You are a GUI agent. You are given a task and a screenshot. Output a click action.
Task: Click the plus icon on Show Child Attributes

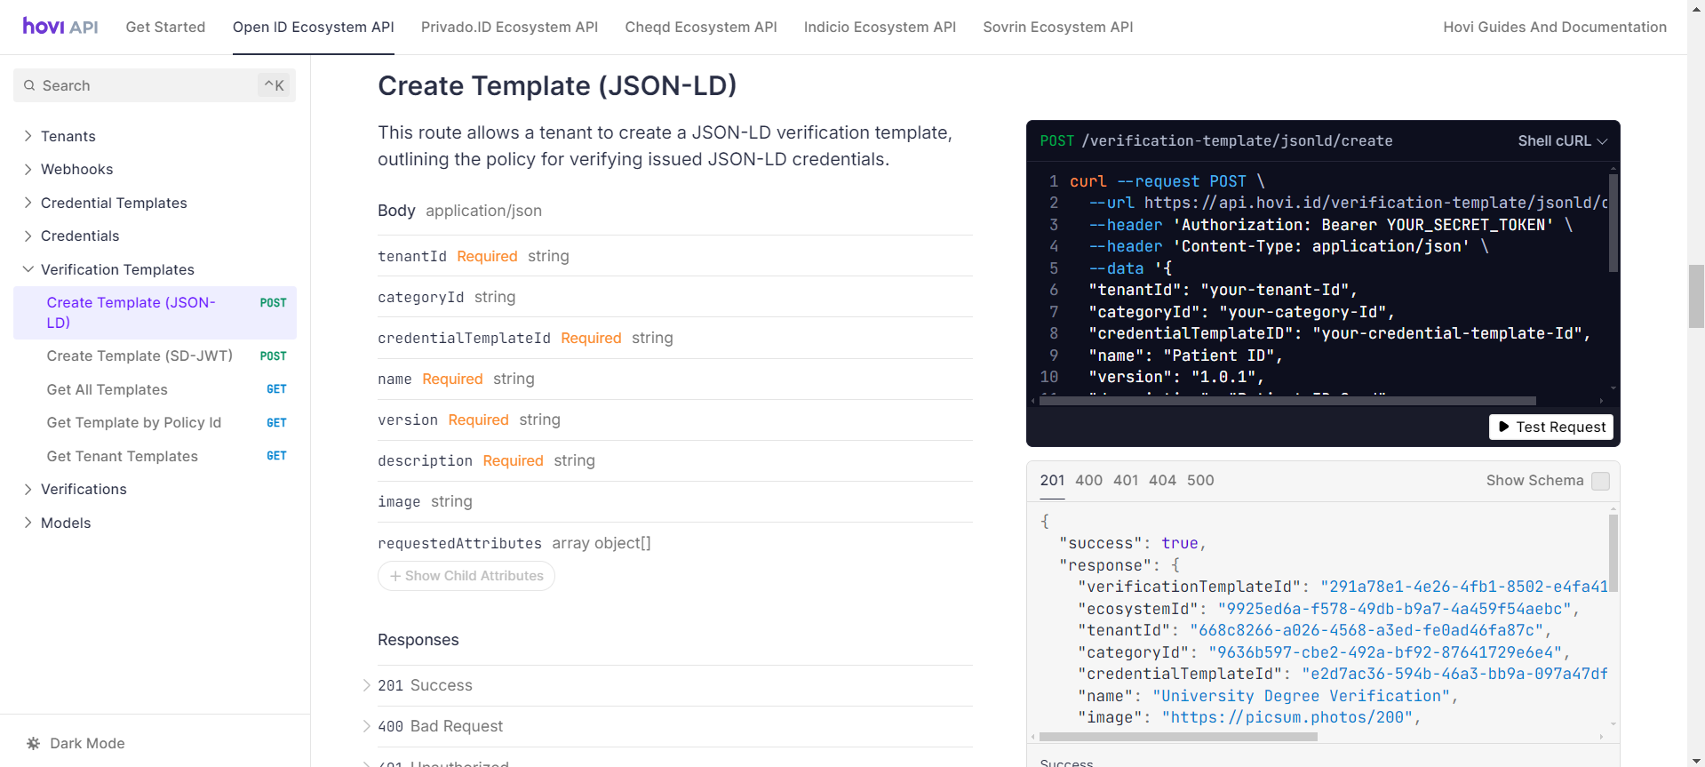[395, 576]
